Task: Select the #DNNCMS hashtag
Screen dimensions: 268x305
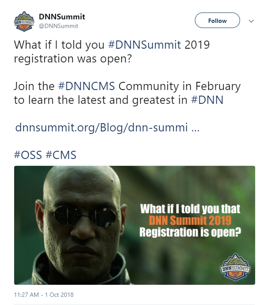Action: coord(86,86)
